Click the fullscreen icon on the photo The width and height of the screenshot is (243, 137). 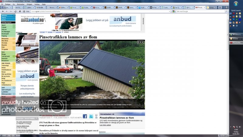pos(139,42)
